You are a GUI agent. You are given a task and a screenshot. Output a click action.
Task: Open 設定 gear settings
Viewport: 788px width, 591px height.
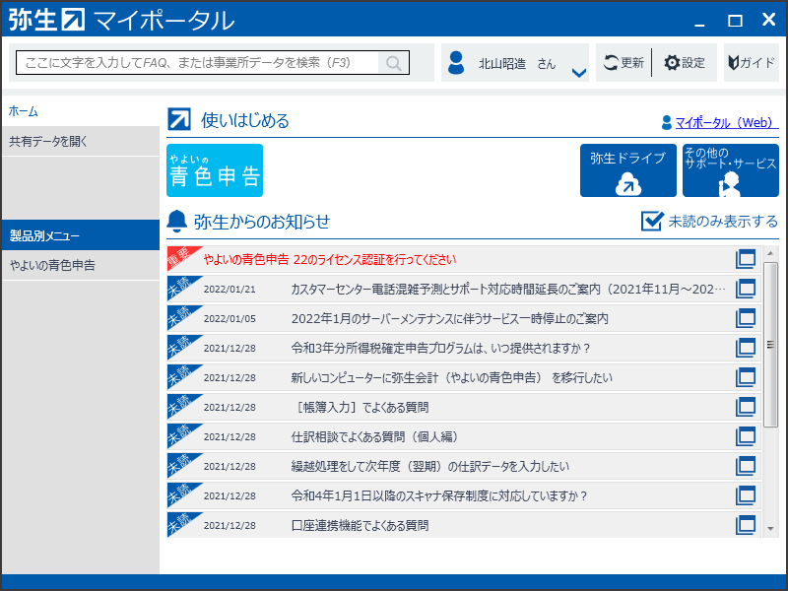tap(685, 63)
